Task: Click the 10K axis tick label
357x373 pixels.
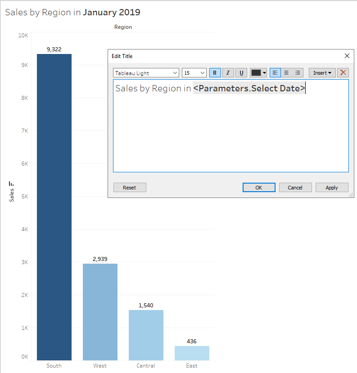Action: pyautogui.click(x=23, y=36)
